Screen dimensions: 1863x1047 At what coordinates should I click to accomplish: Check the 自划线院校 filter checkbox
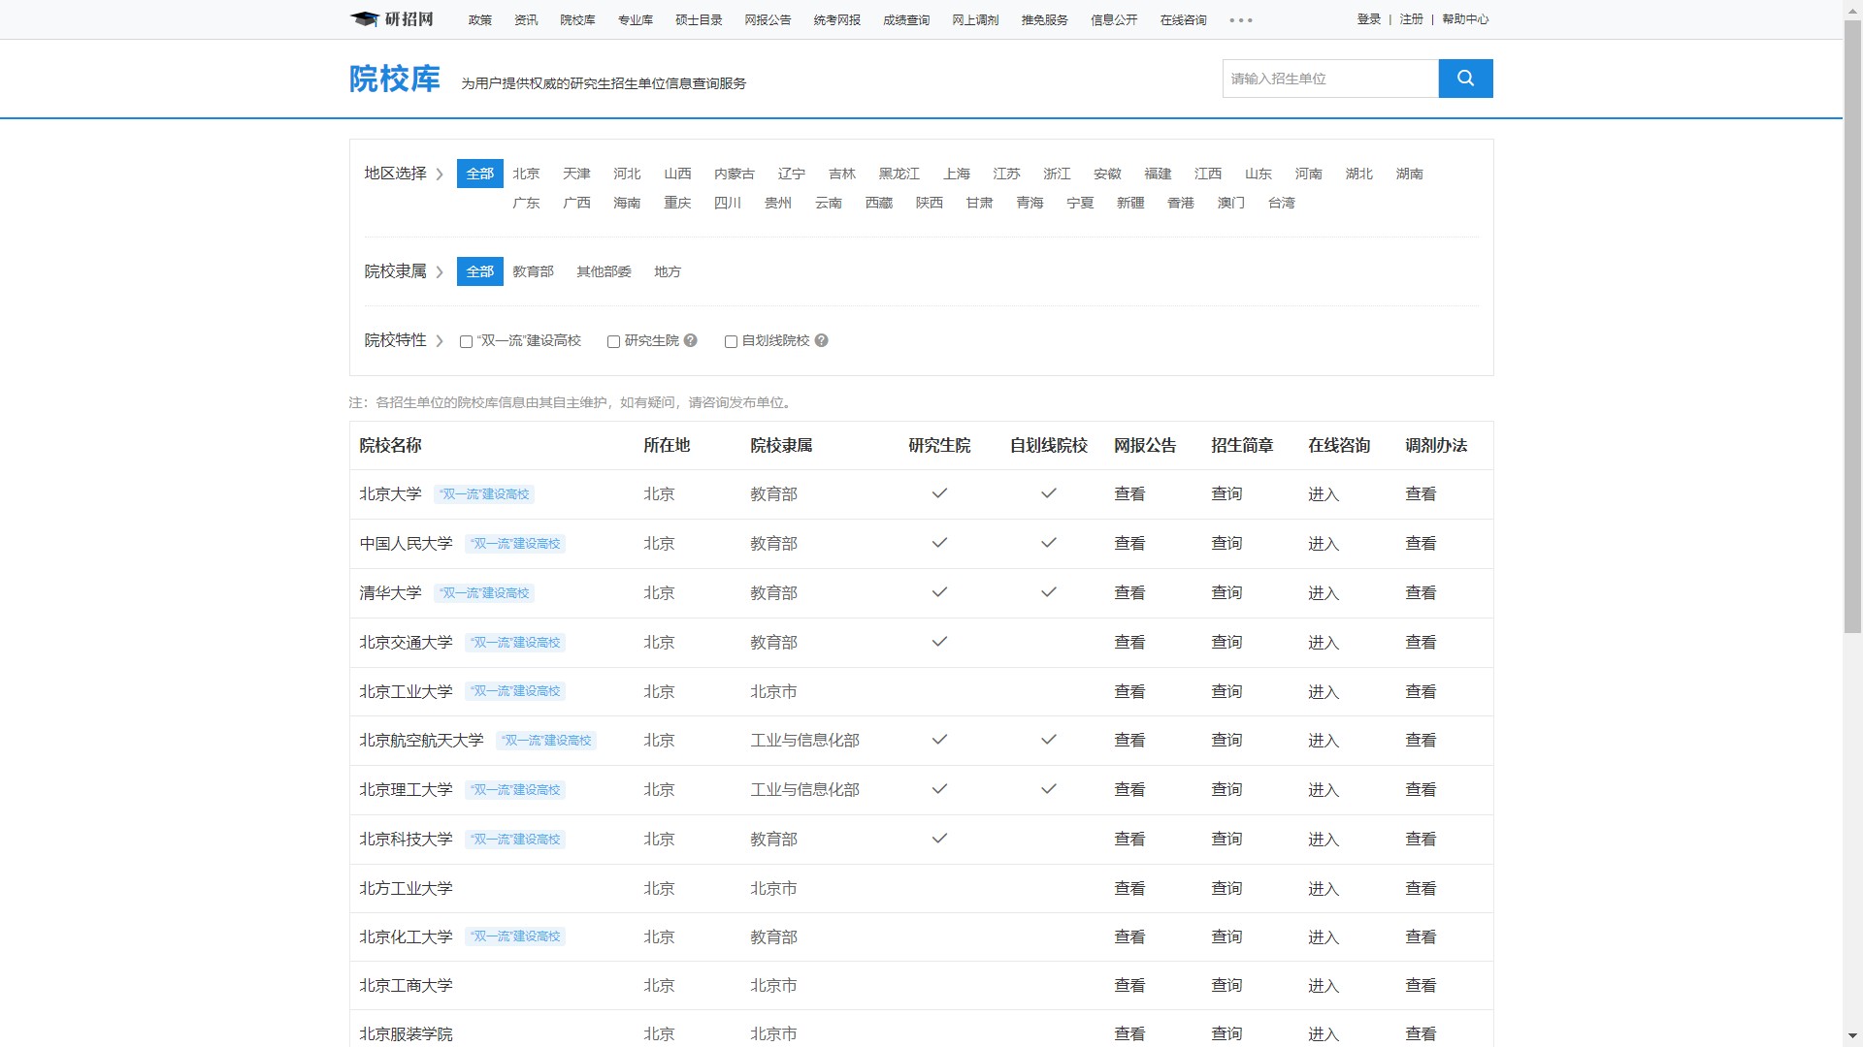tap(731, 341)
